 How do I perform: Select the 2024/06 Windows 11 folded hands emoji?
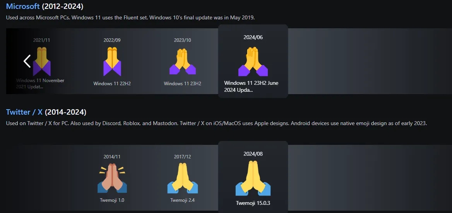coord(253,61)
